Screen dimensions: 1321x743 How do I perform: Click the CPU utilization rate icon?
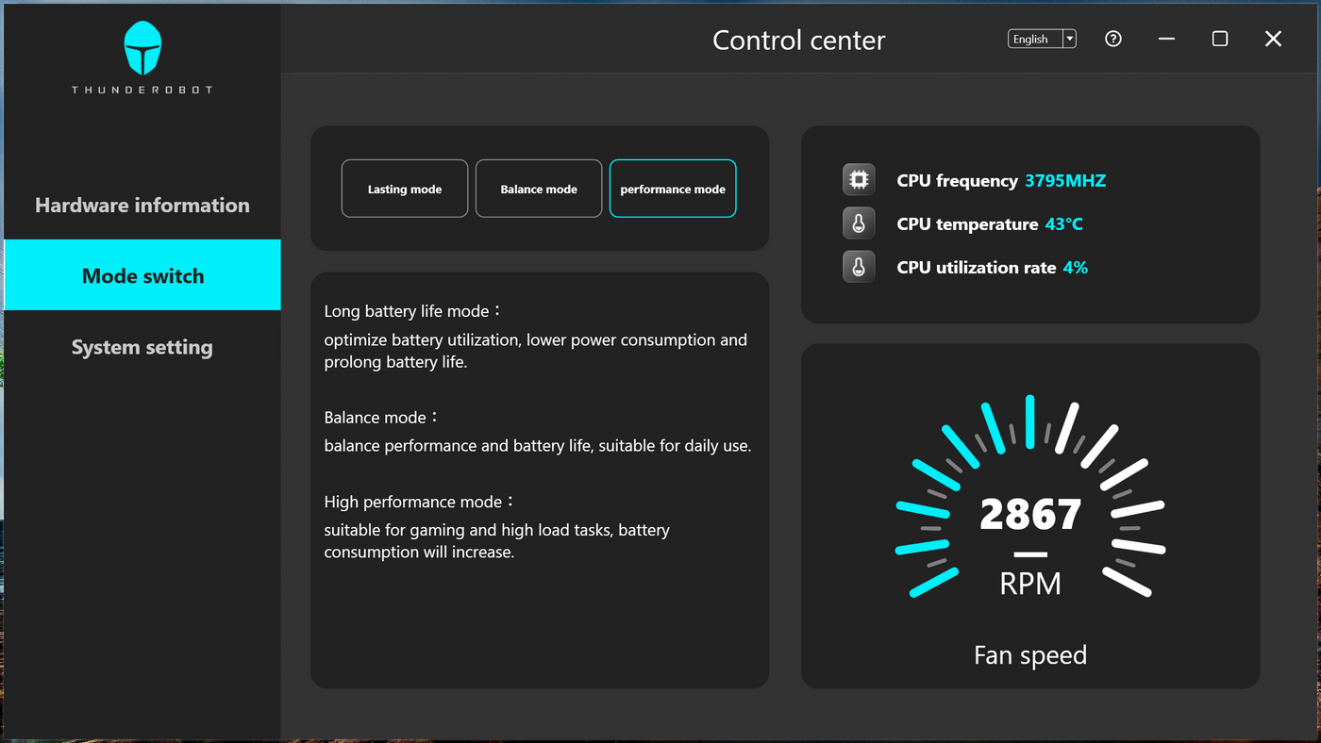858,267
